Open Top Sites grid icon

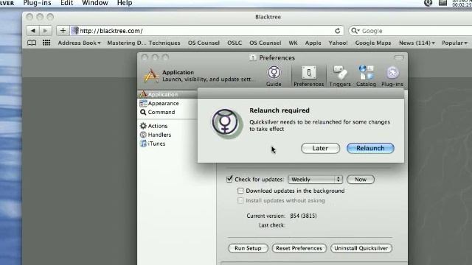46,43
